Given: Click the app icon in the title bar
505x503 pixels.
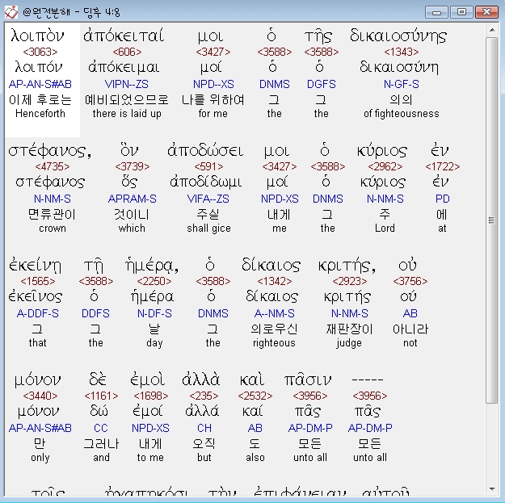Looking at the screenshot, I should pos(11,12).
